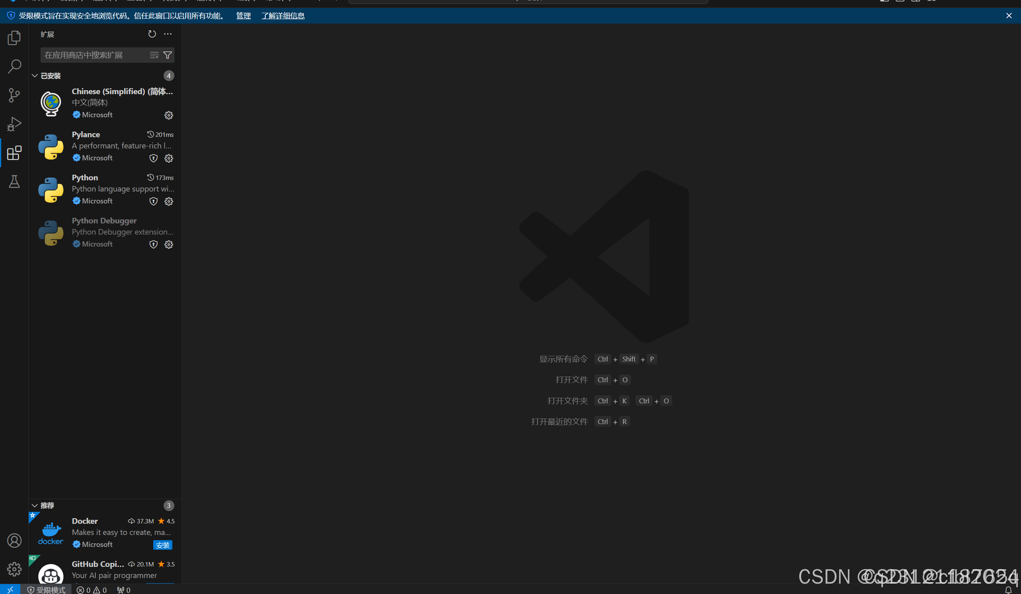Open the Docker extension details

105,533
